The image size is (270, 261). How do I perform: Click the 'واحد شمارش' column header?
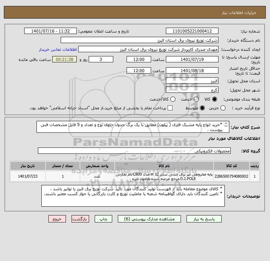97,166
